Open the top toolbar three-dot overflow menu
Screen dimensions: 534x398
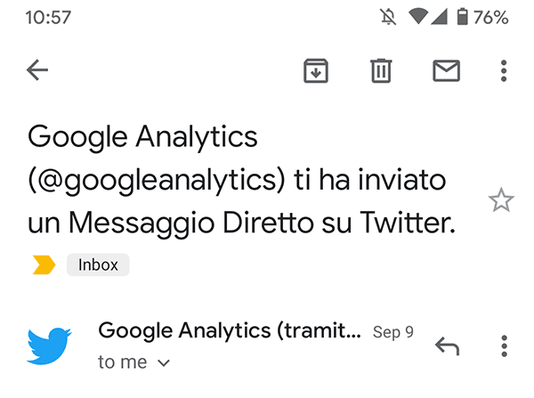(504, 71)
